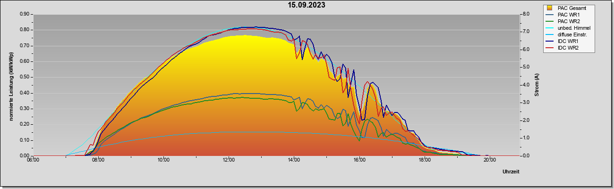Click the chart title 15.09.2023
The image size is (614, 189).
tap(307, 5)
